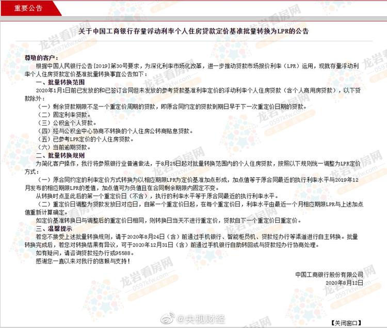Viewport: 387px width, 328px height.
Task: Click the line starting 2020年1月1日前已发放
Action: coord(192,95)
